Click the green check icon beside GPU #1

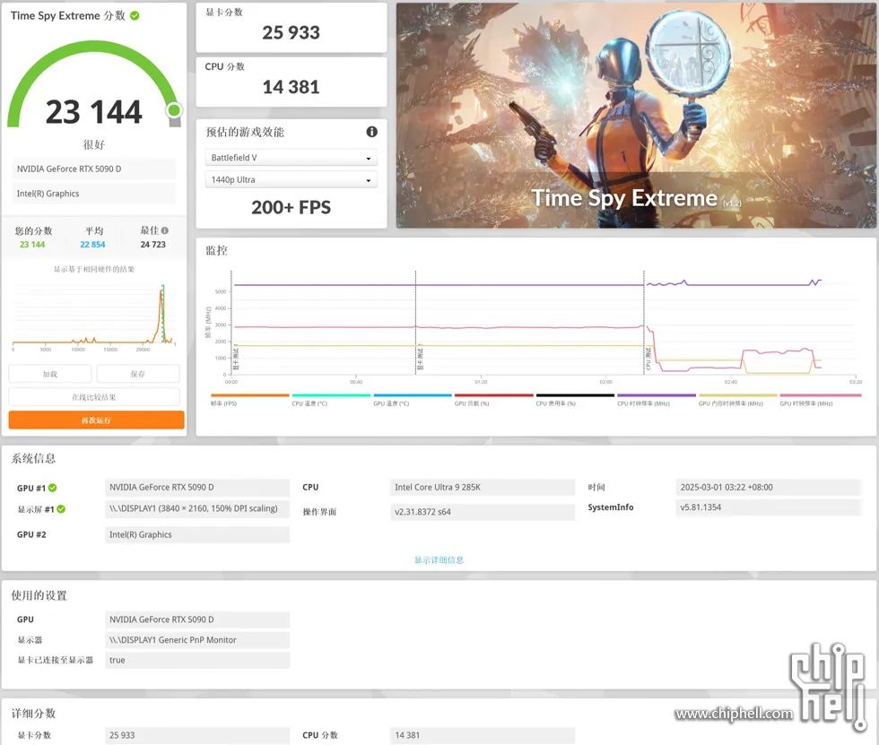click(x=53, y=488)
